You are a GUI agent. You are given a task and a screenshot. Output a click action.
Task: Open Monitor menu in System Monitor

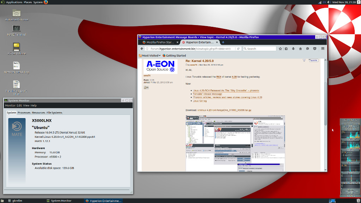pos(10,105)
